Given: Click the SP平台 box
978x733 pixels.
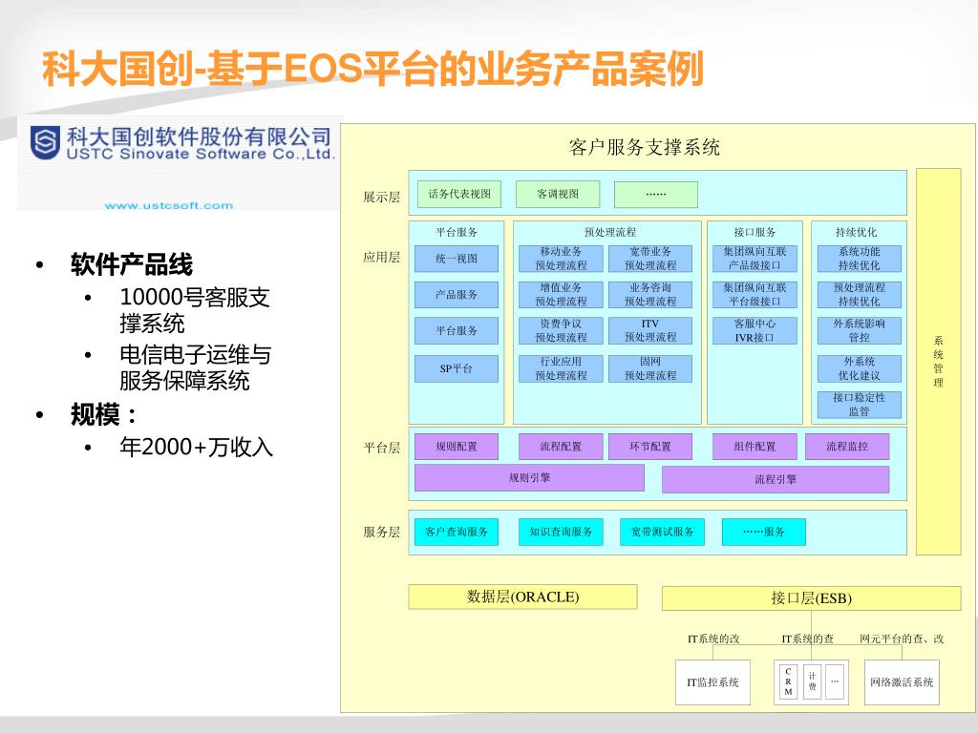Looking at the screenshot, I should tap(457, 368).
